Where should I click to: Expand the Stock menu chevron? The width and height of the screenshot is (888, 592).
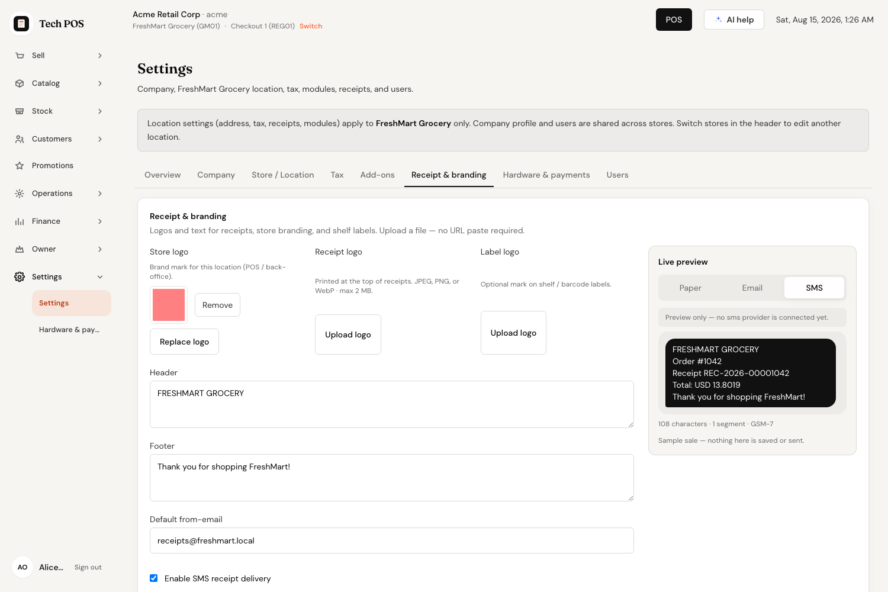(100, 111)
